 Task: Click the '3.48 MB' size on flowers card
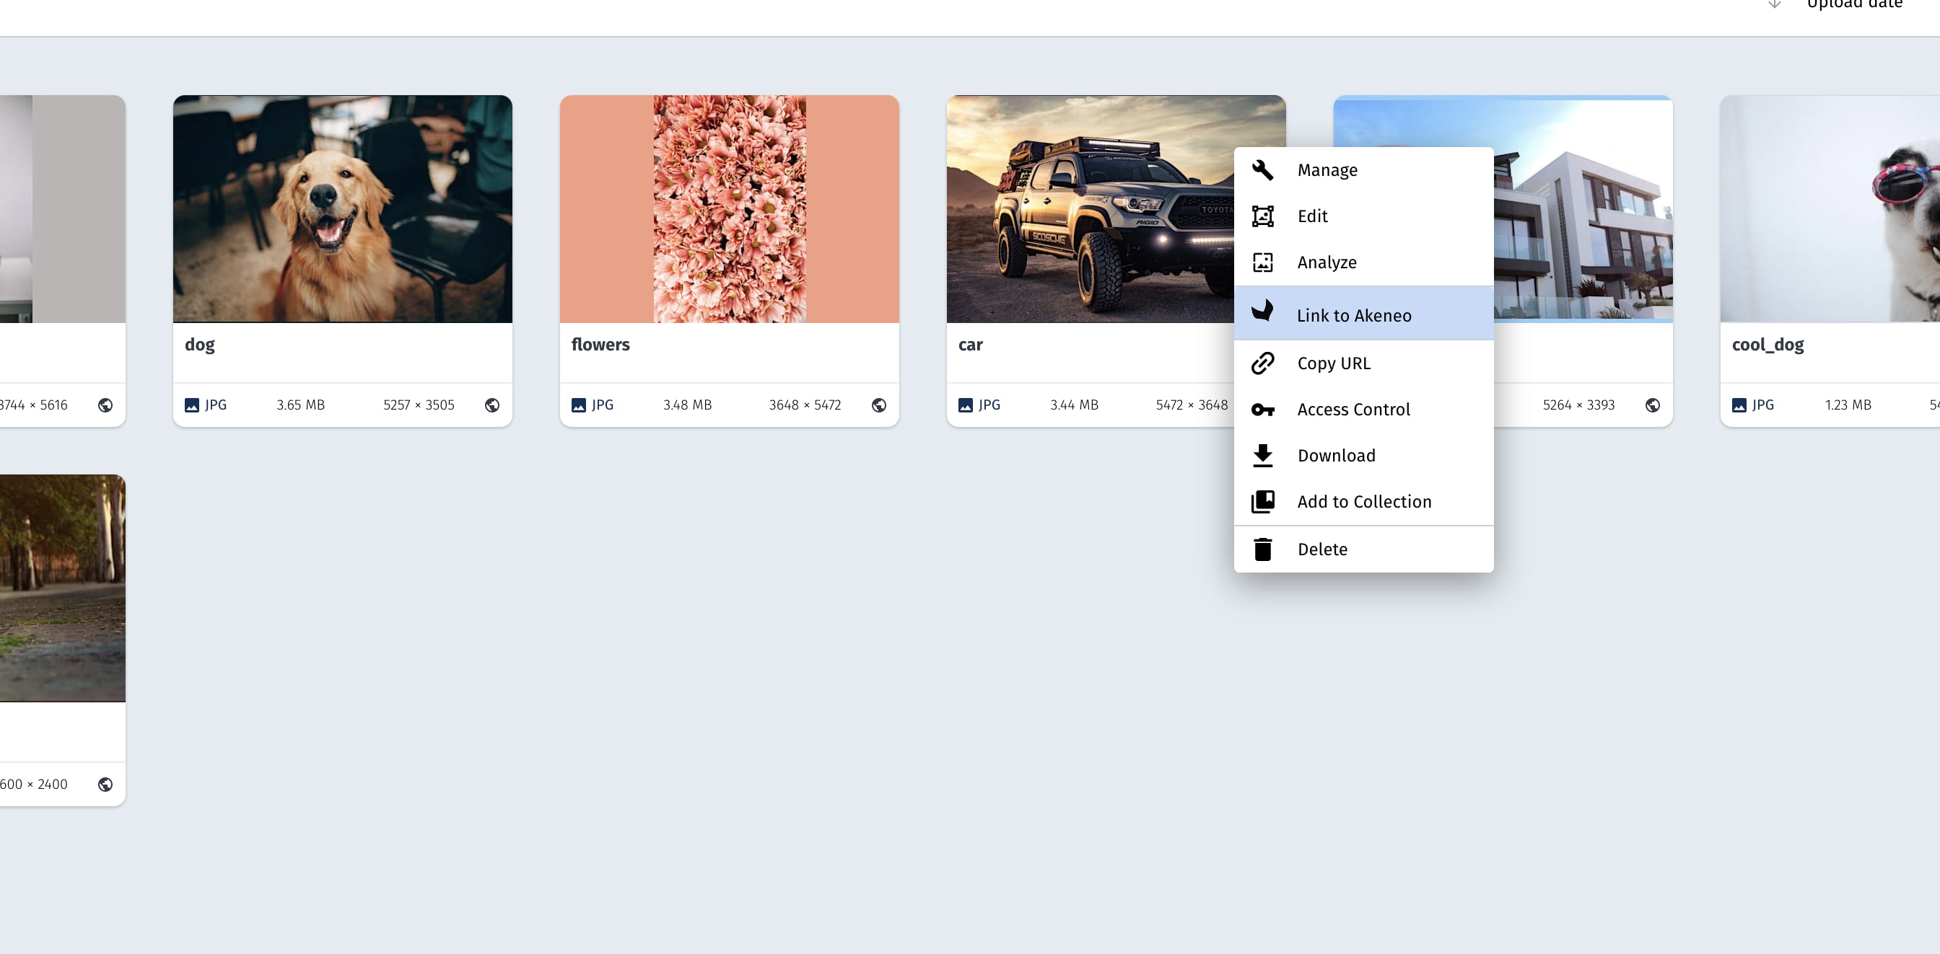click(x=687, y=405)
